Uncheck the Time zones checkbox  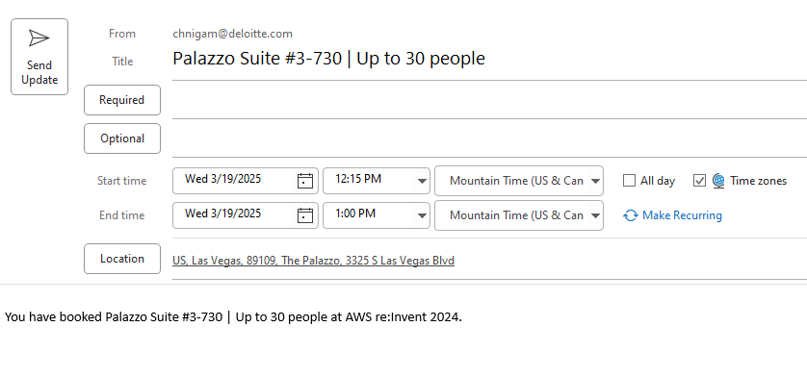pyautogui.click(x=699, y=181)
